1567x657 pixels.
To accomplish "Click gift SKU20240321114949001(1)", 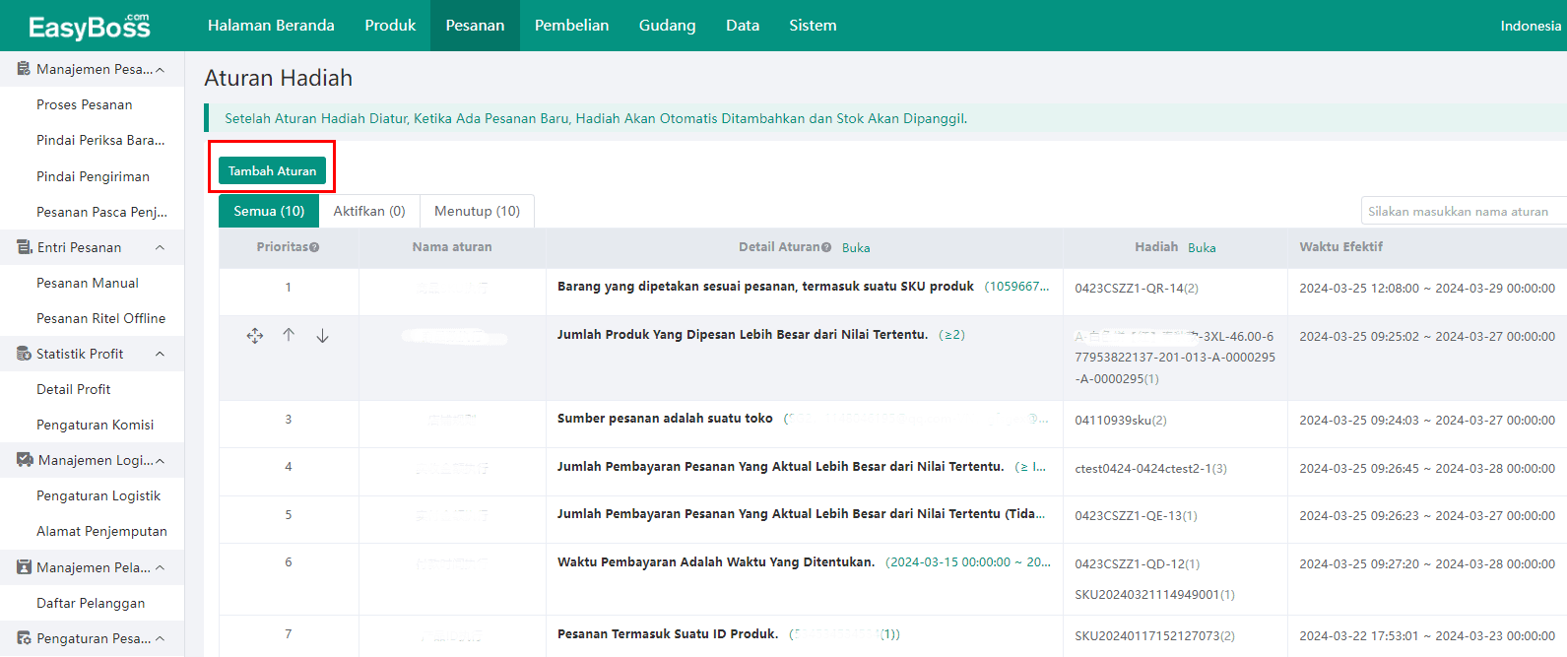I will [1154, 595].
